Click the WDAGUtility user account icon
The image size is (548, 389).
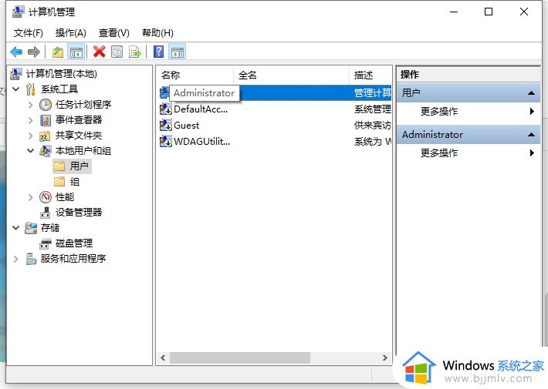tap(166, 141)
